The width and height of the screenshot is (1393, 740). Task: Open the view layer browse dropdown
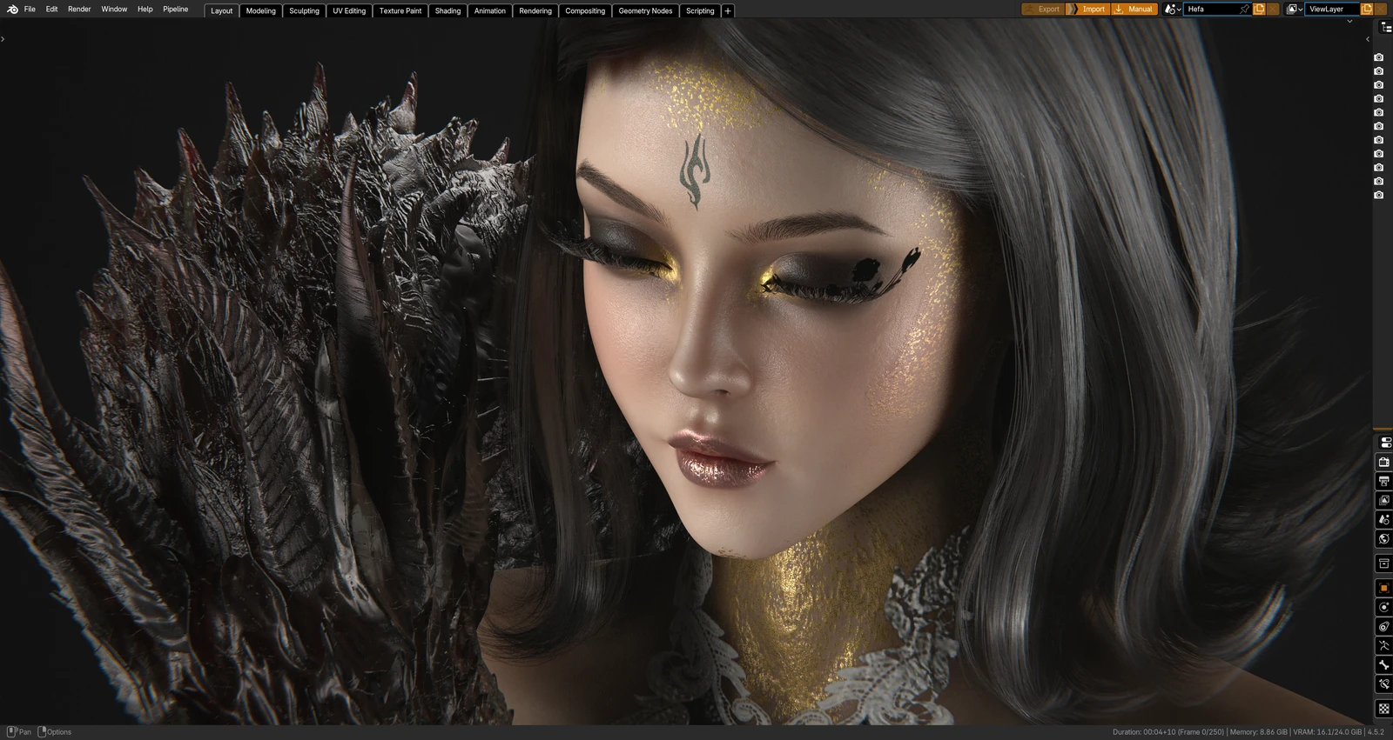click(x=1295, y=10)
